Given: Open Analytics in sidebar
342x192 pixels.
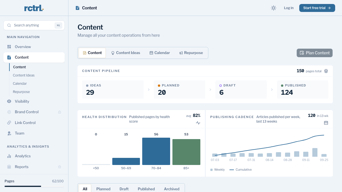Looking at the screenshot, I should pyautogui.click(x=34, y=156).
